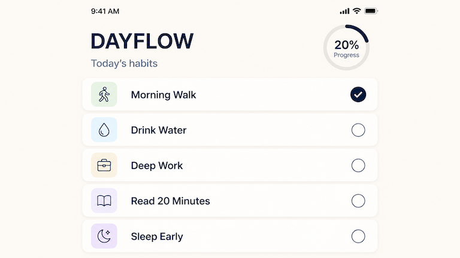
Task: Click the Today's habits subtitle
Action: [124, 63]
